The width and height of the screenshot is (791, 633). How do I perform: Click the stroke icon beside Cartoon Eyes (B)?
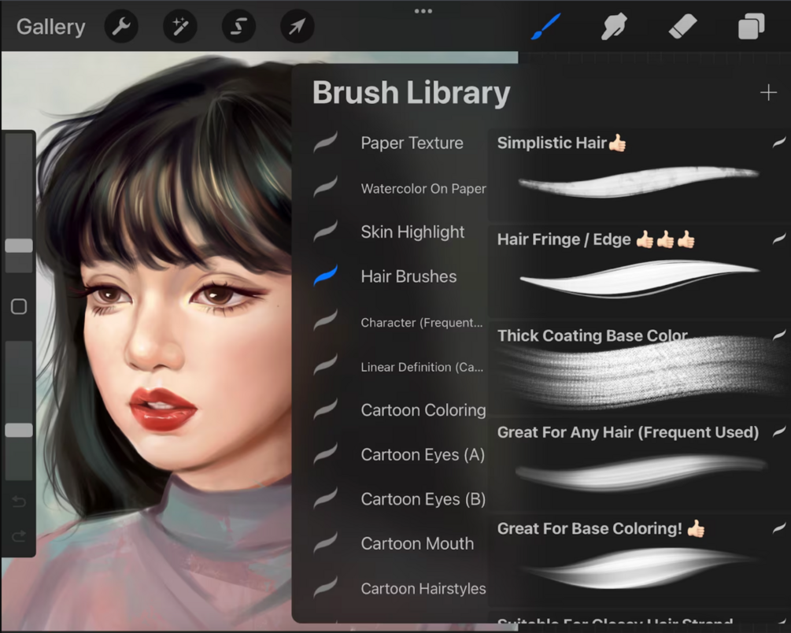[325, 498]
